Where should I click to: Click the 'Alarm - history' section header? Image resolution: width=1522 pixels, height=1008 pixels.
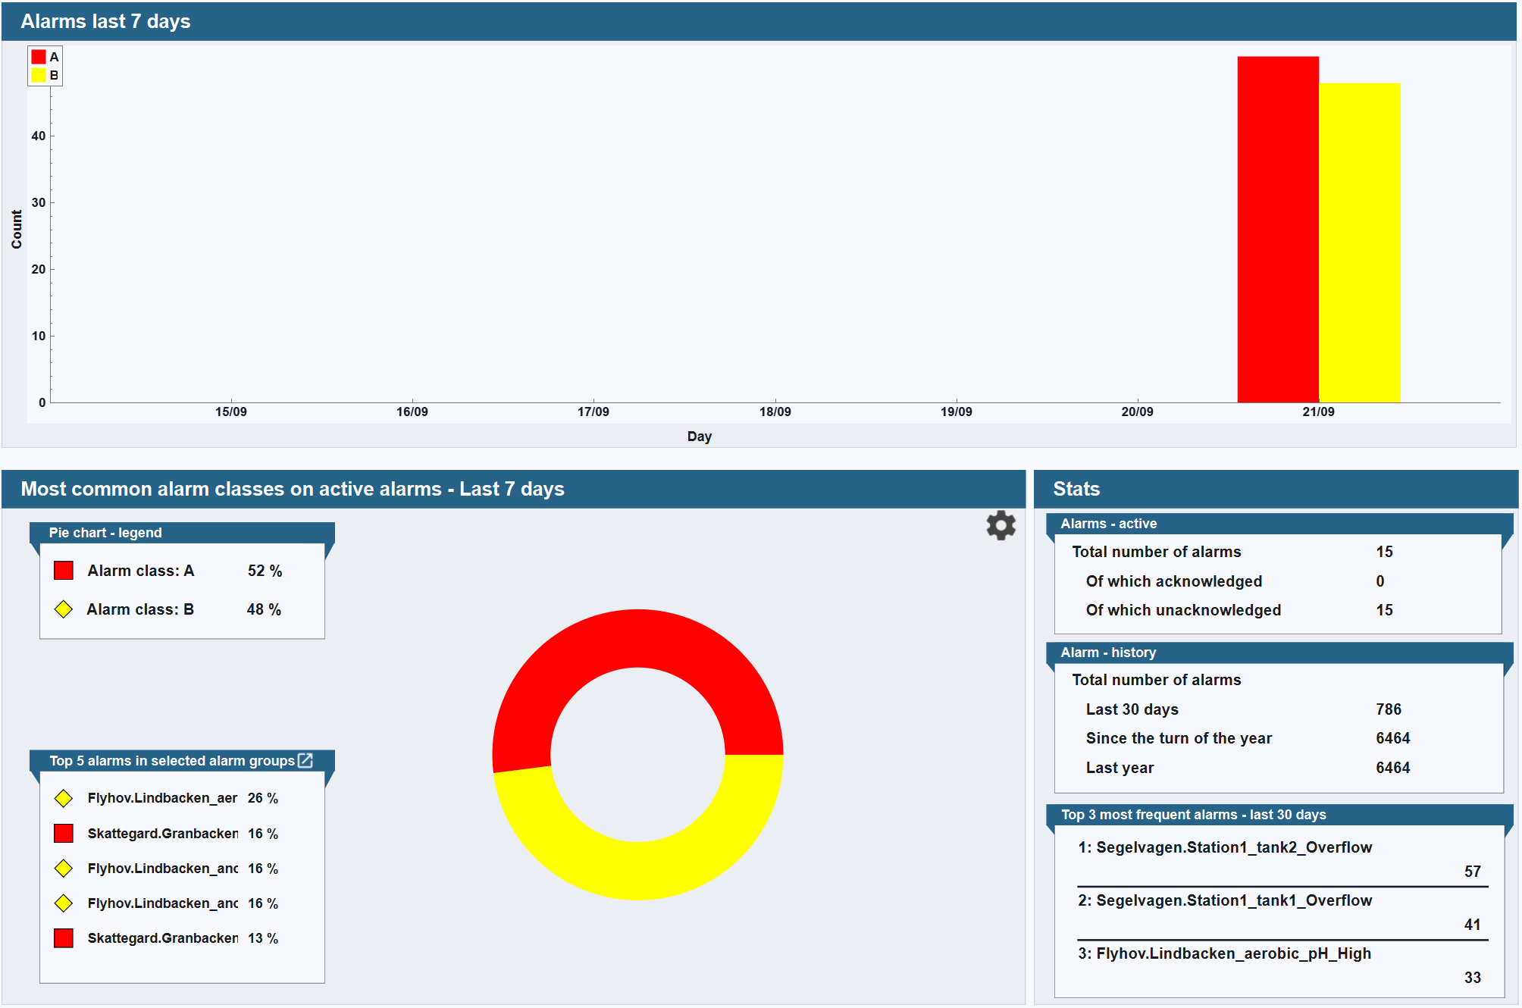click(x=1279, y=653)
